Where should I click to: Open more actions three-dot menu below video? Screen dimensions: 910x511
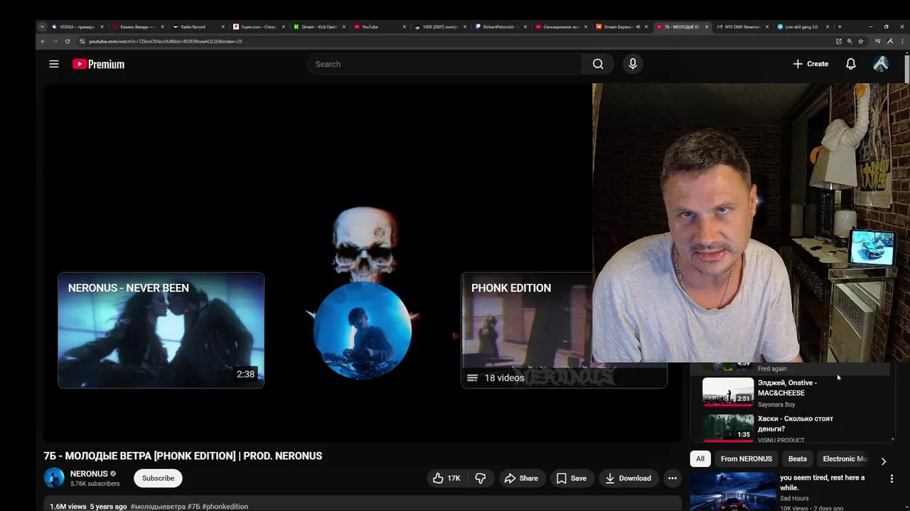(672, 478)
